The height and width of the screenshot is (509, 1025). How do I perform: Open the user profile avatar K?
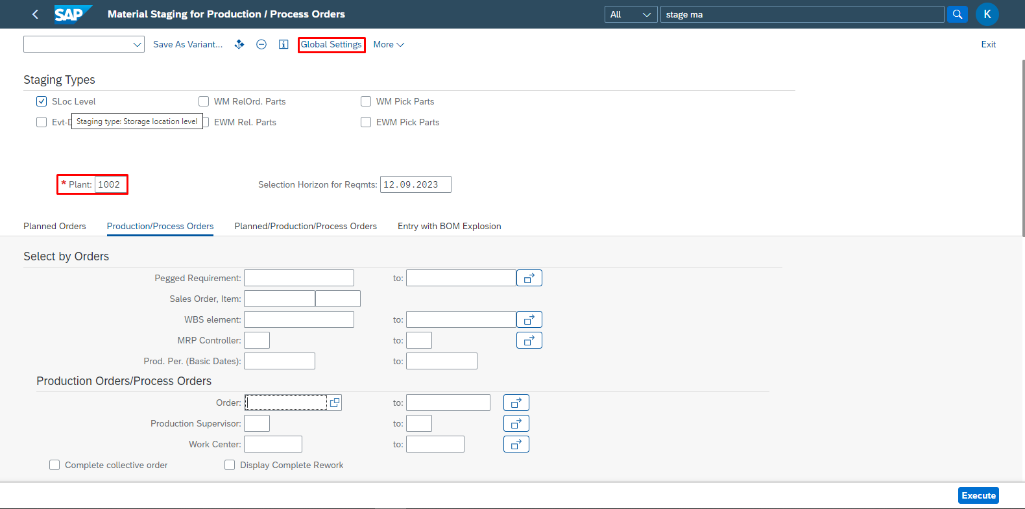pyautogui.click(x=987, y=14)
